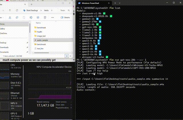
Task: Click the Explorer navigation pane scrollbar
Action: [x=30, y=28]
